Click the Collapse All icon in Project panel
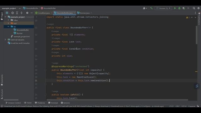This screenshot has height=113, width=201. point(21,13)
